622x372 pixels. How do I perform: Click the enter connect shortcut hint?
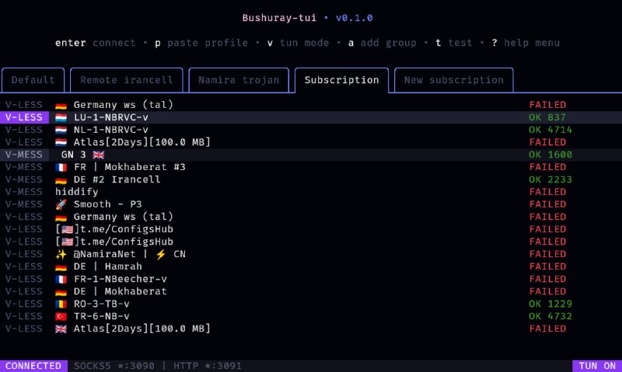[95, 43]
